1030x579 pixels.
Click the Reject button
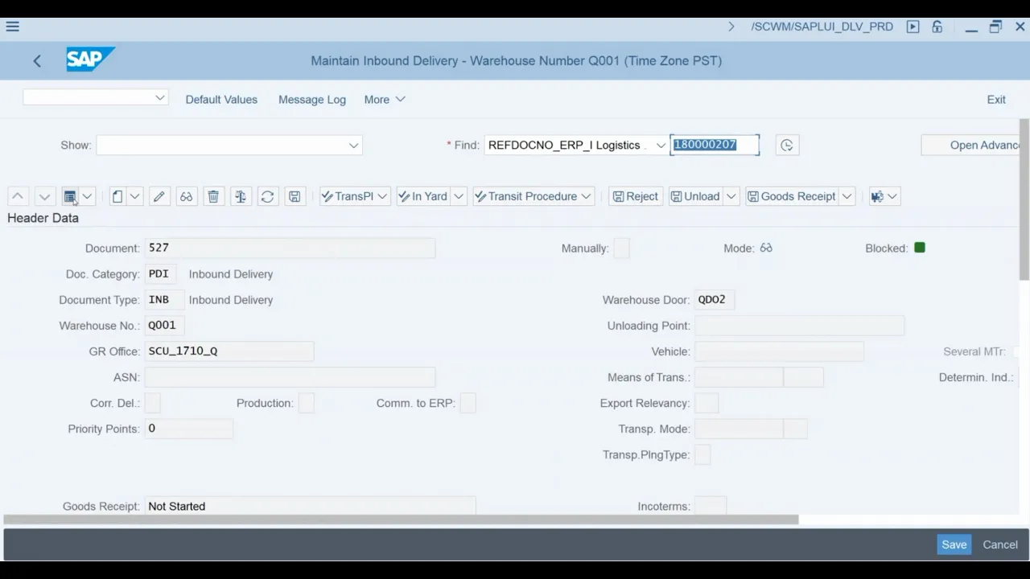pyautogui.click(x=636, y=196)
